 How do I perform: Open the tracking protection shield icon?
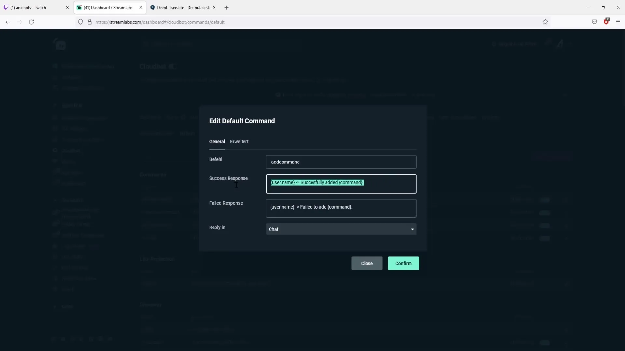coord(80,22)
